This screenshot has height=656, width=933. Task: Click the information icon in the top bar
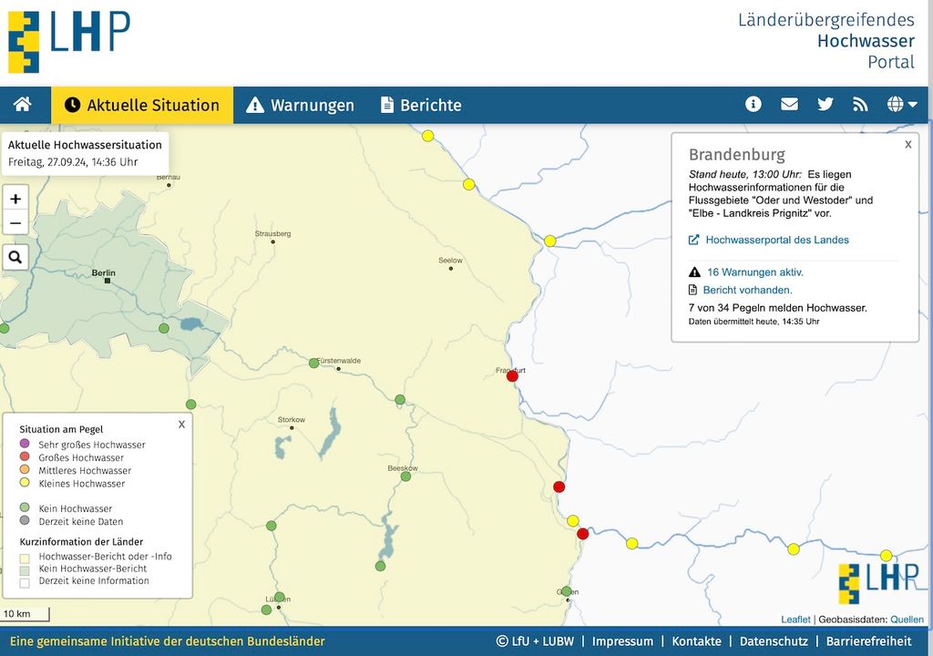(754, 104)
